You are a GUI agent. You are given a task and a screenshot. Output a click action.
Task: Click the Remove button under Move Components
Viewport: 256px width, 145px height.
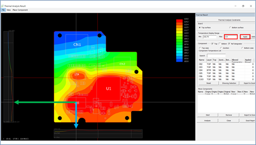(x=229, y=115)
